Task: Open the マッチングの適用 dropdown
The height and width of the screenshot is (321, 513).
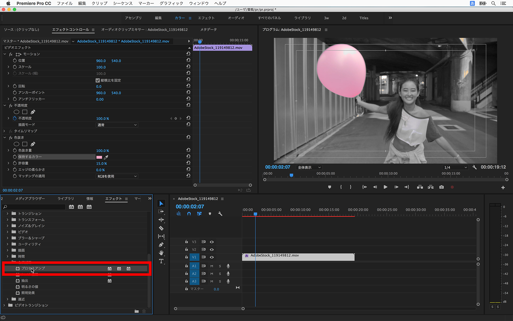Action: click(x=117, y=176)
